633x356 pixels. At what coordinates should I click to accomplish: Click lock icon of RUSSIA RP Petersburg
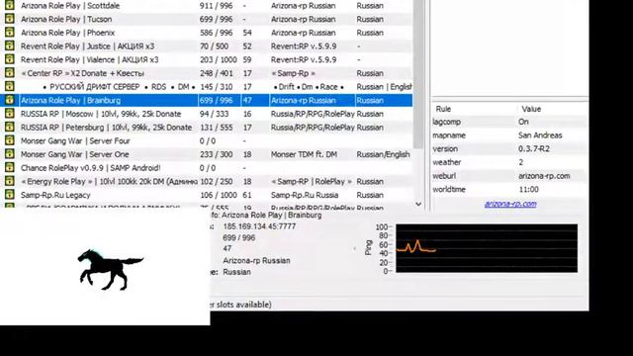coord(9,127)
